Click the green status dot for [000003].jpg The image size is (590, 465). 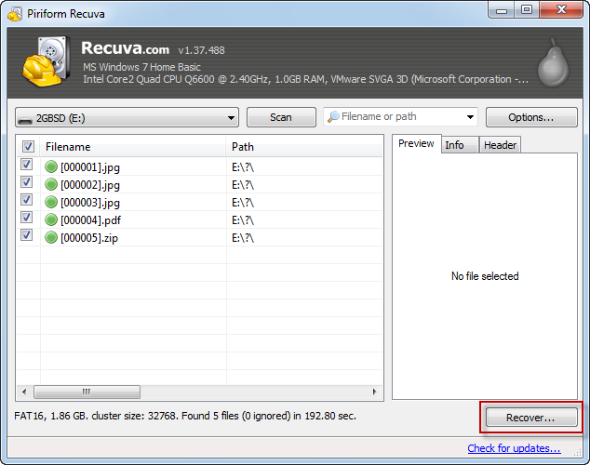tap(51, 202)
